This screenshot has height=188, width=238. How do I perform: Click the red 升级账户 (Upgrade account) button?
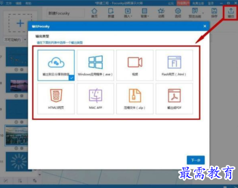(x=183, y=3)
